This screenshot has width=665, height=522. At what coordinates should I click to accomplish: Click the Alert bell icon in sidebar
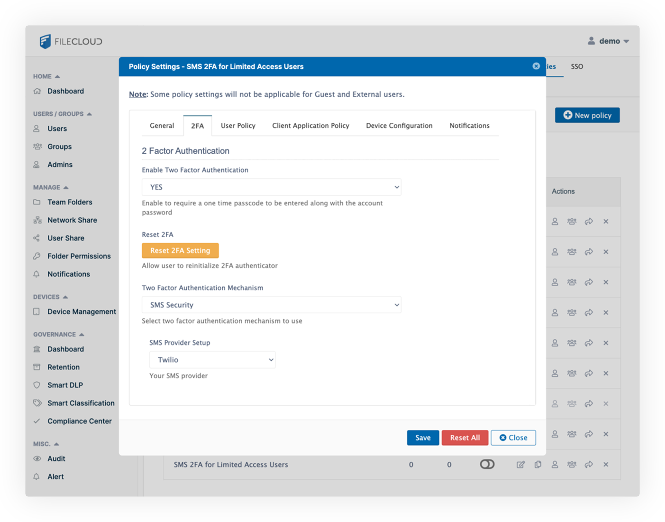click(x=37, y=476)
